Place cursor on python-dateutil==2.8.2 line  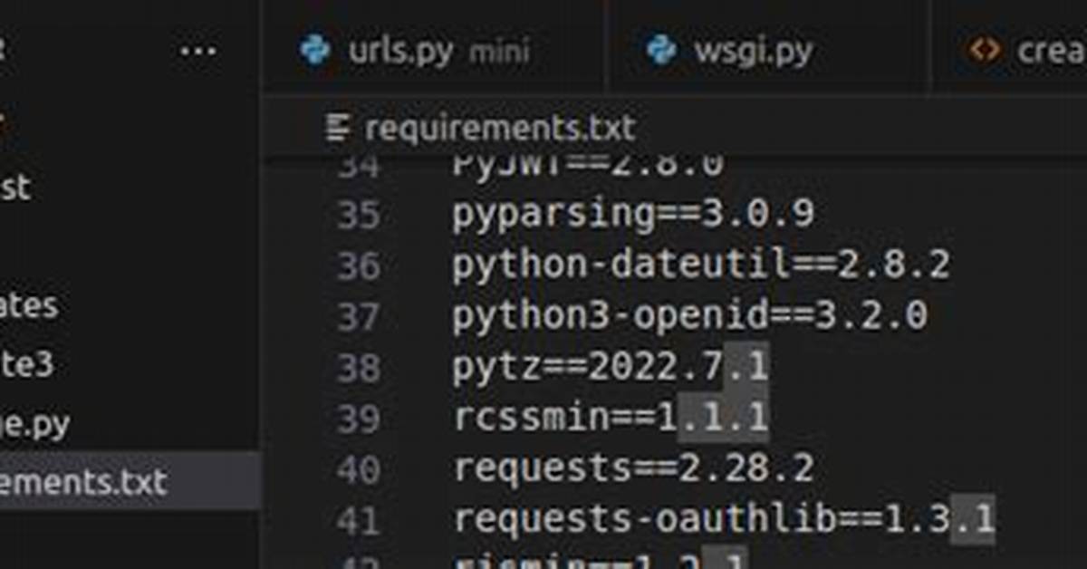[701, 265]
